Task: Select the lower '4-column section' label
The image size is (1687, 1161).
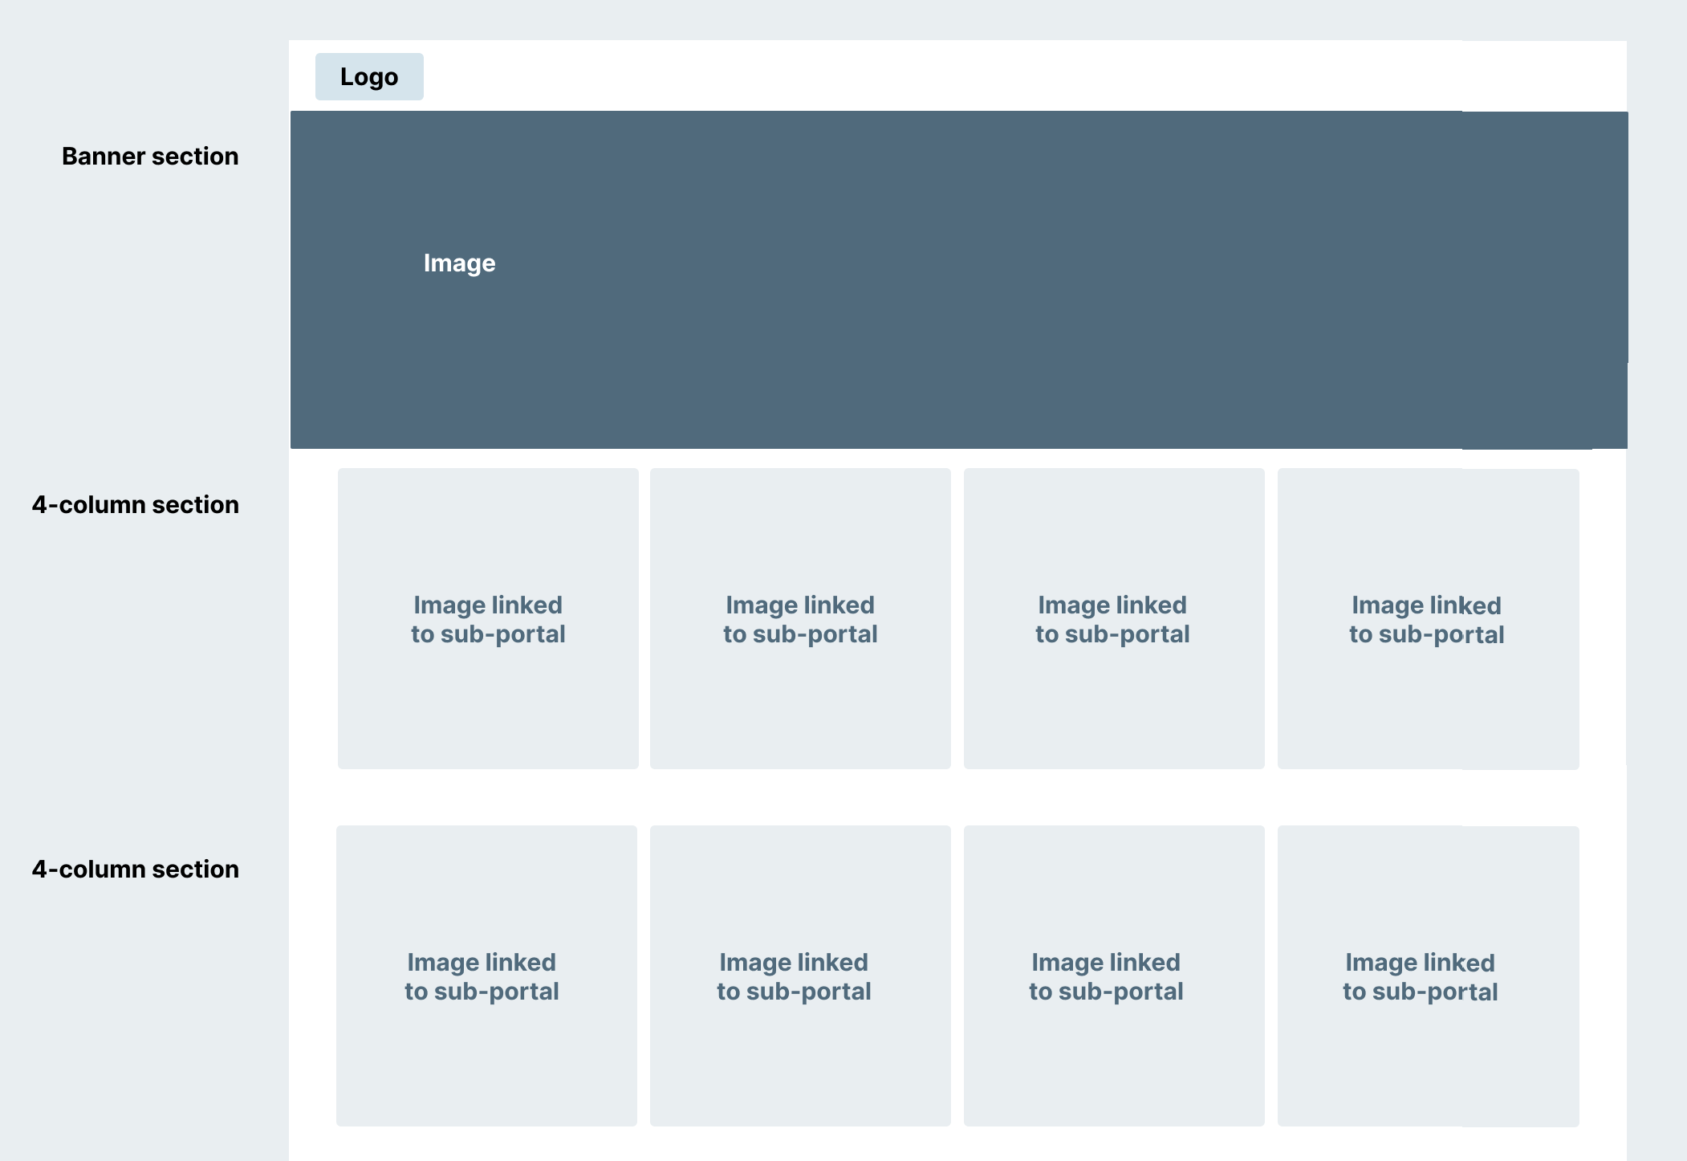Action: (135, 869)
